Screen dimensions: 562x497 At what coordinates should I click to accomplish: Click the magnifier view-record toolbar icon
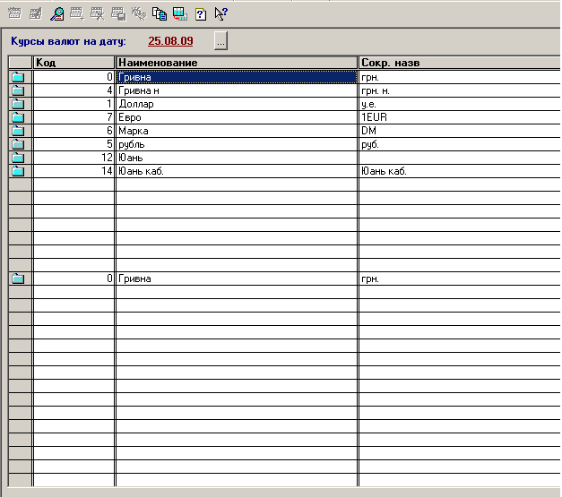[x=56, y=13]
